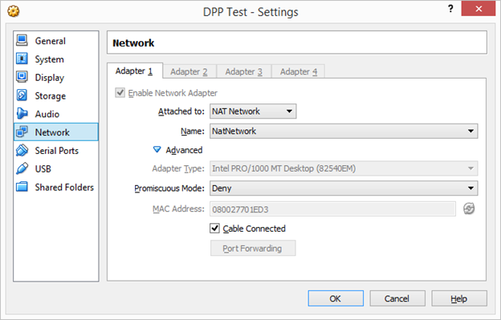The image size is (501, 320).
Task: Click the Storage disk icon
Action: (22, 95)
